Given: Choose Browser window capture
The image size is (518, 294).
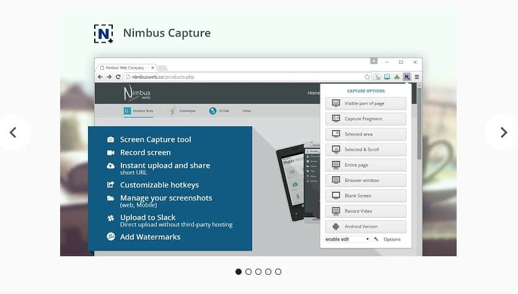Looking at the screenshot, I should coord(366,181).
